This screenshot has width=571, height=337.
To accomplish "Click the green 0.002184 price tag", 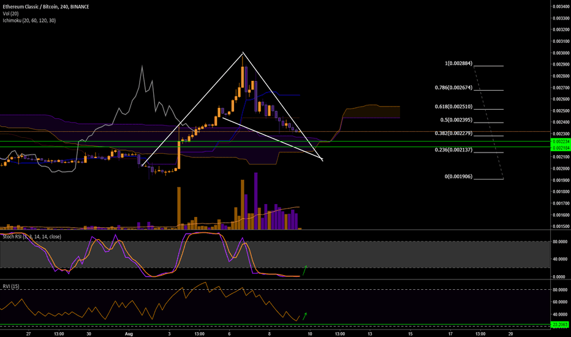I will tap(561, 148).
